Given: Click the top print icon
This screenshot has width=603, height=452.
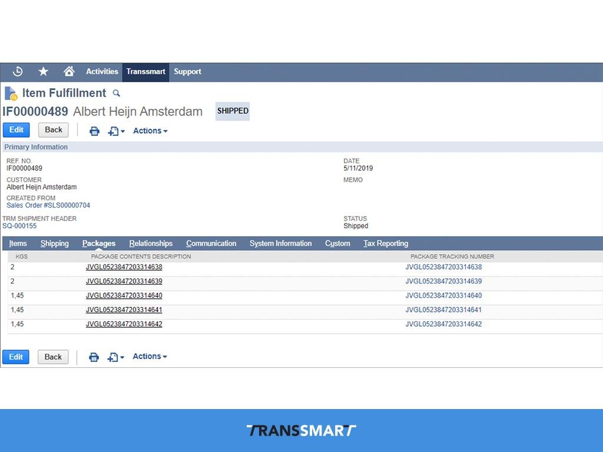Looking at the screenshot, I should [x=94, y=131].
